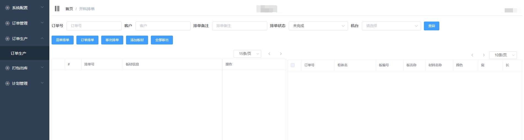This screenshot has height=140, width=524.
Task: Open the 机台 dropdown selector
Action: [391, 26]
